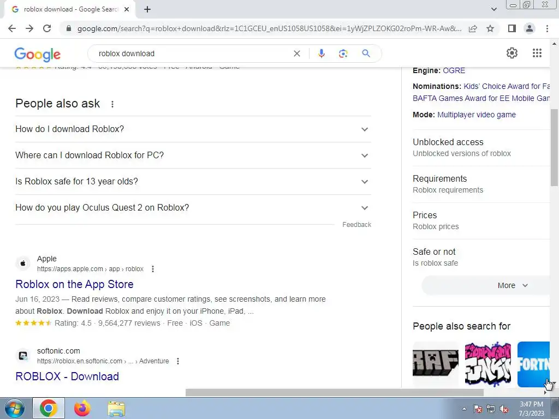The width and height of the screenshot is (559, 419).
Task: Click the https://roblox.en.softonic.com URL breadcrumb
Action: coord(103,361)
